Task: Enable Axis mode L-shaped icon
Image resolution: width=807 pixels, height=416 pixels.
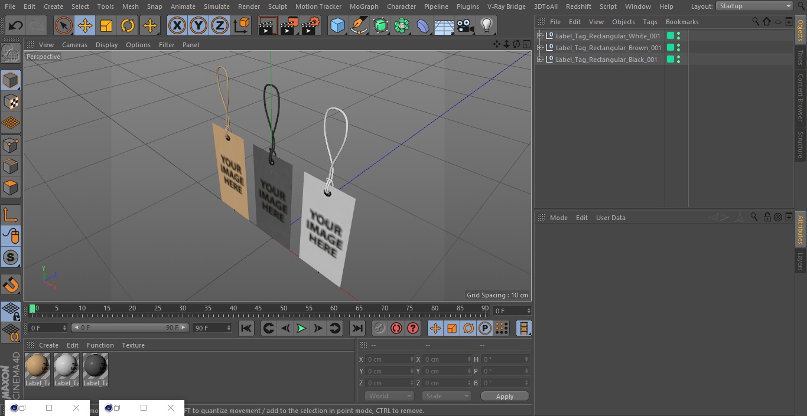Action: click(11, 215)
